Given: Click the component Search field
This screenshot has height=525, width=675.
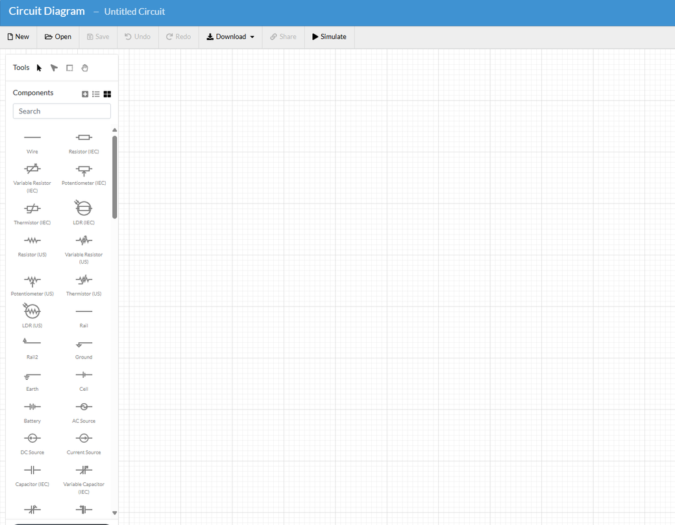Looking at the screenshot, I should [x=62, y=111].
